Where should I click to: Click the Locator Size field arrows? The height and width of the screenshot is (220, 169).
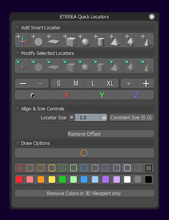[104, 117]
